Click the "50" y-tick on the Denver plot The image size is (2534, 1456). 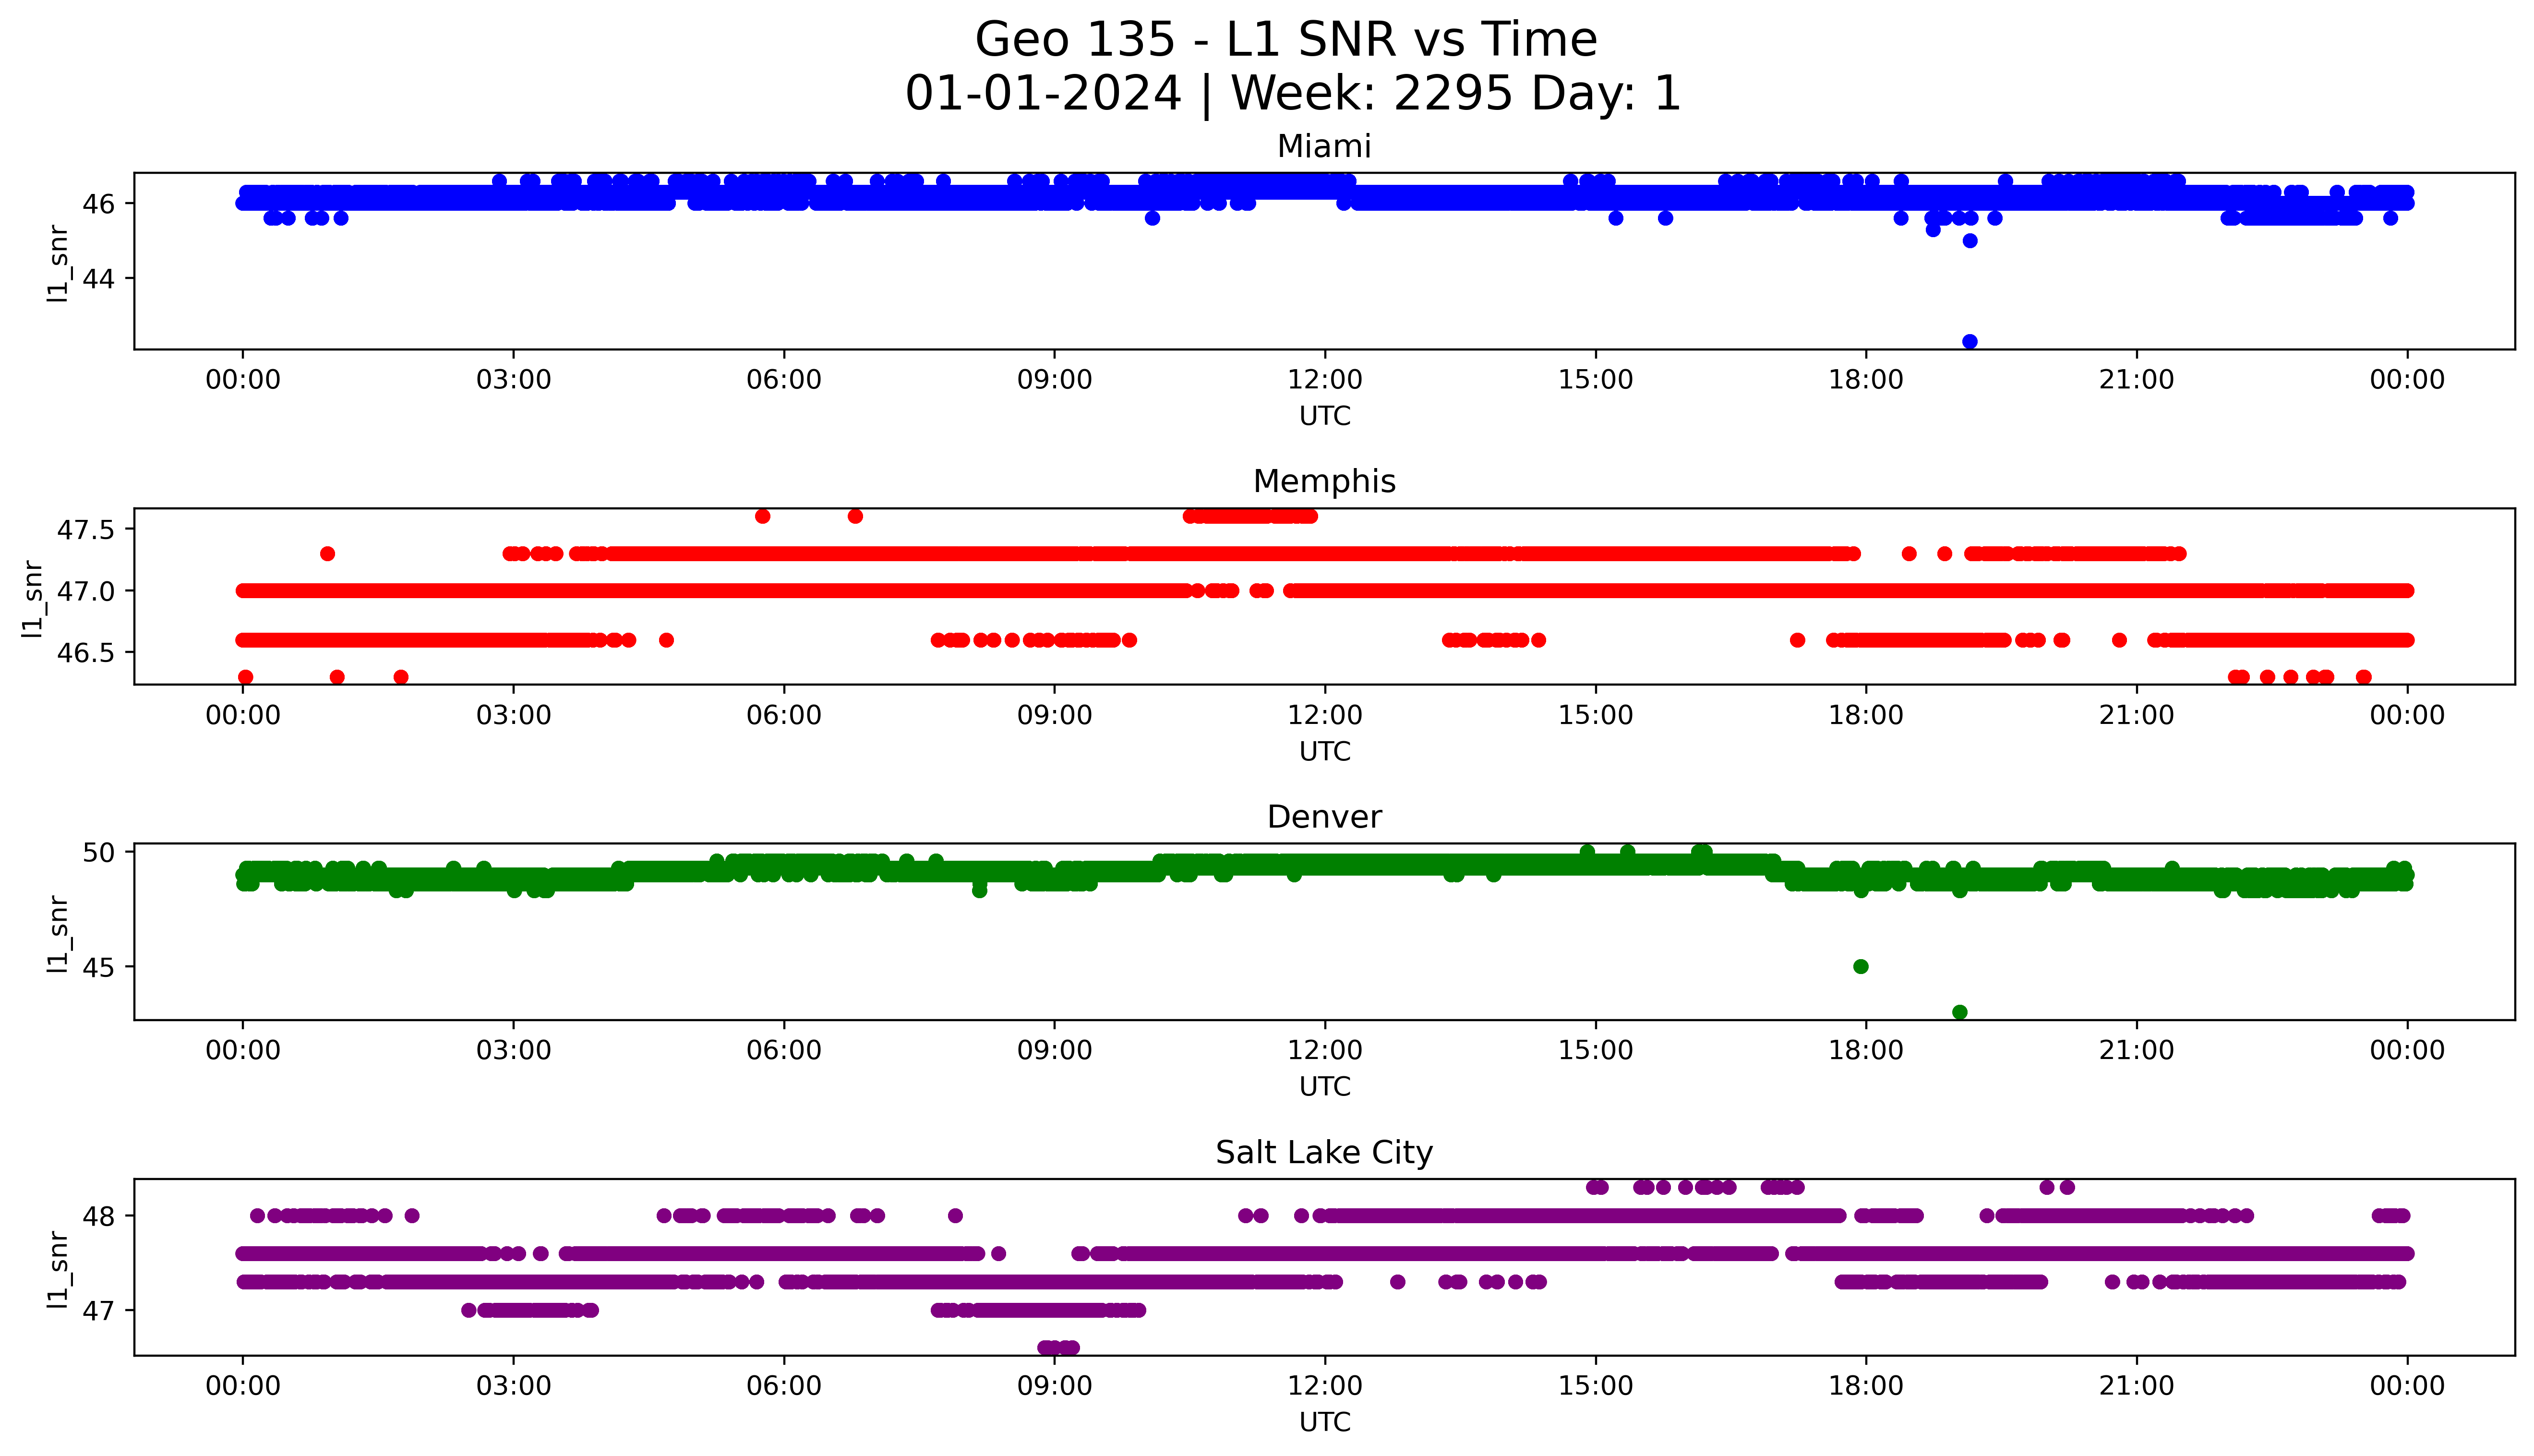(99, 852)
